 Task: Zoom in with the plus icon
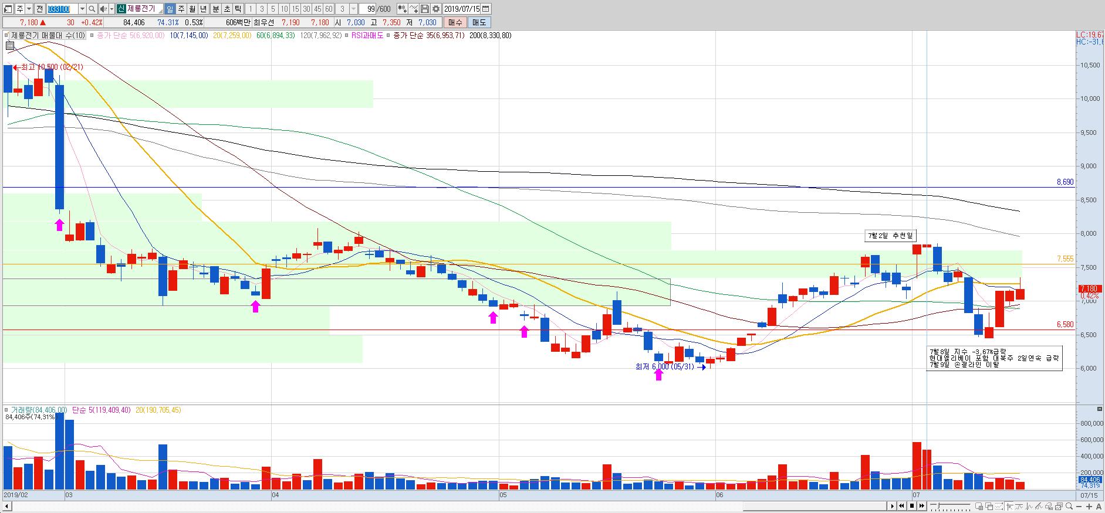(1089, 507)
